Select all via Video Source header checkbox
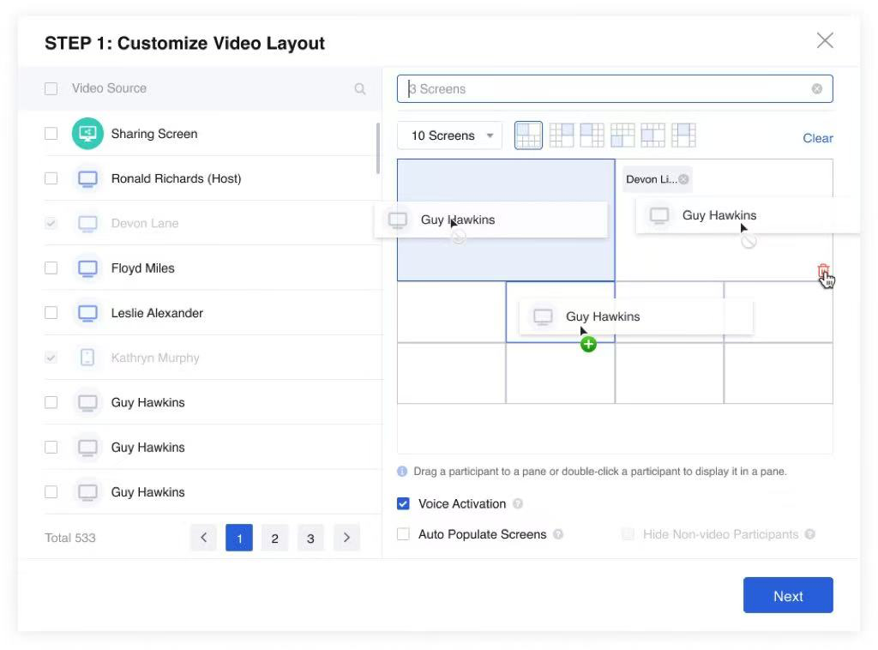 tap(51, 88)
